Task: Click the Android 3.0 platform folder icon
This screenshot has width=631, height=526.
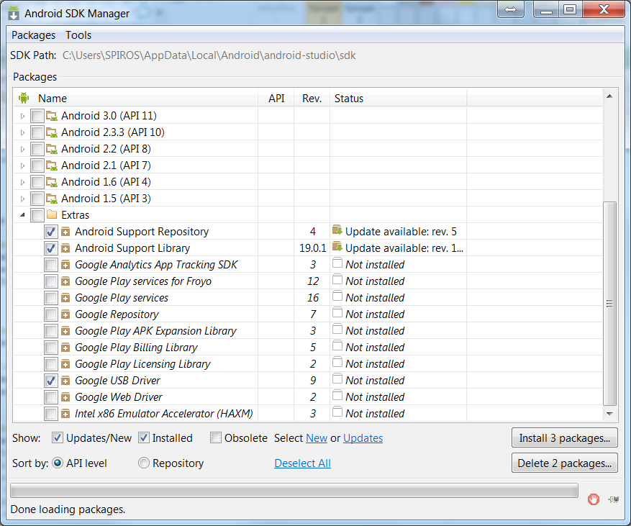Action: 52,116
